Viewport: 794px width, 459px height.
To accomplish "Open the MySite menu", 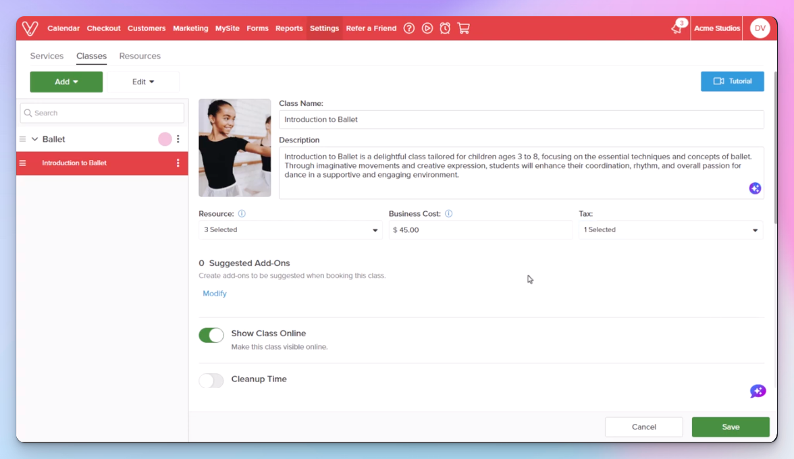I will (228, 28).
